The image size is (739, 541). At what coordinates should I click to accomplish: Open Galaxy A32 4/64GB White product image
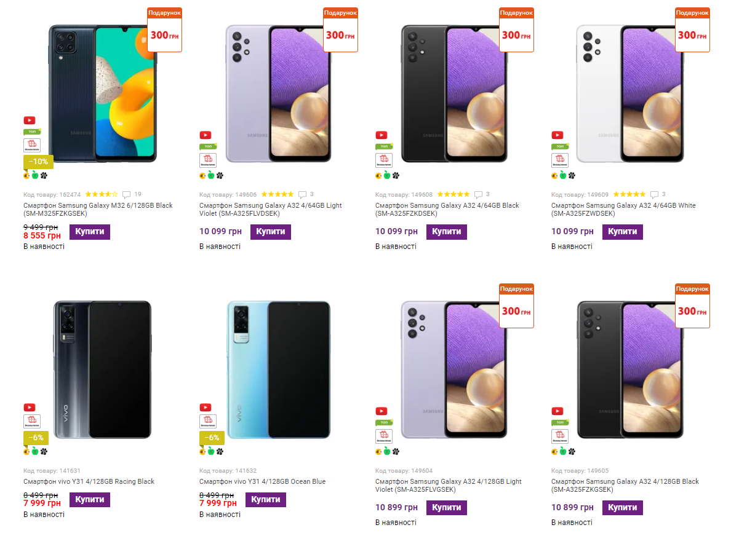click(630, 94)
